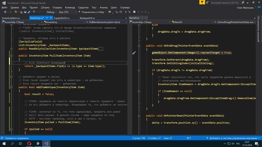Collapse the OnPointerDown method outline

pos(139,116)
